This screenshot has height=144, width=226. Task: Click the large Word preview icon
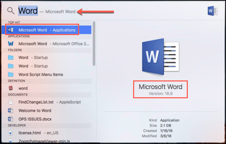click(x=161, y=57)
